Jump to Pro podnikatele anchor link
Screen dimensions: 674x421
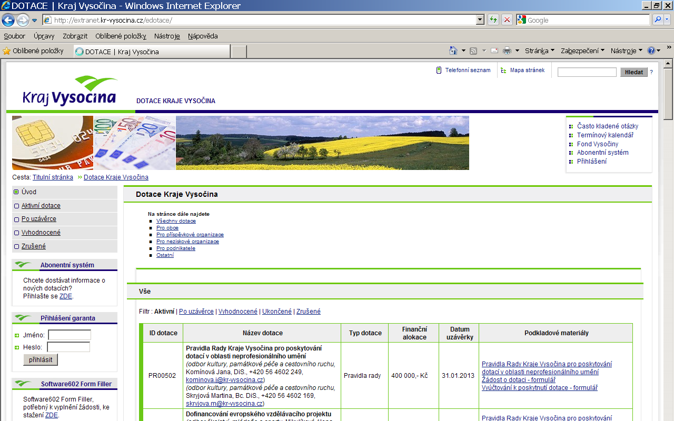pos(176,248)
